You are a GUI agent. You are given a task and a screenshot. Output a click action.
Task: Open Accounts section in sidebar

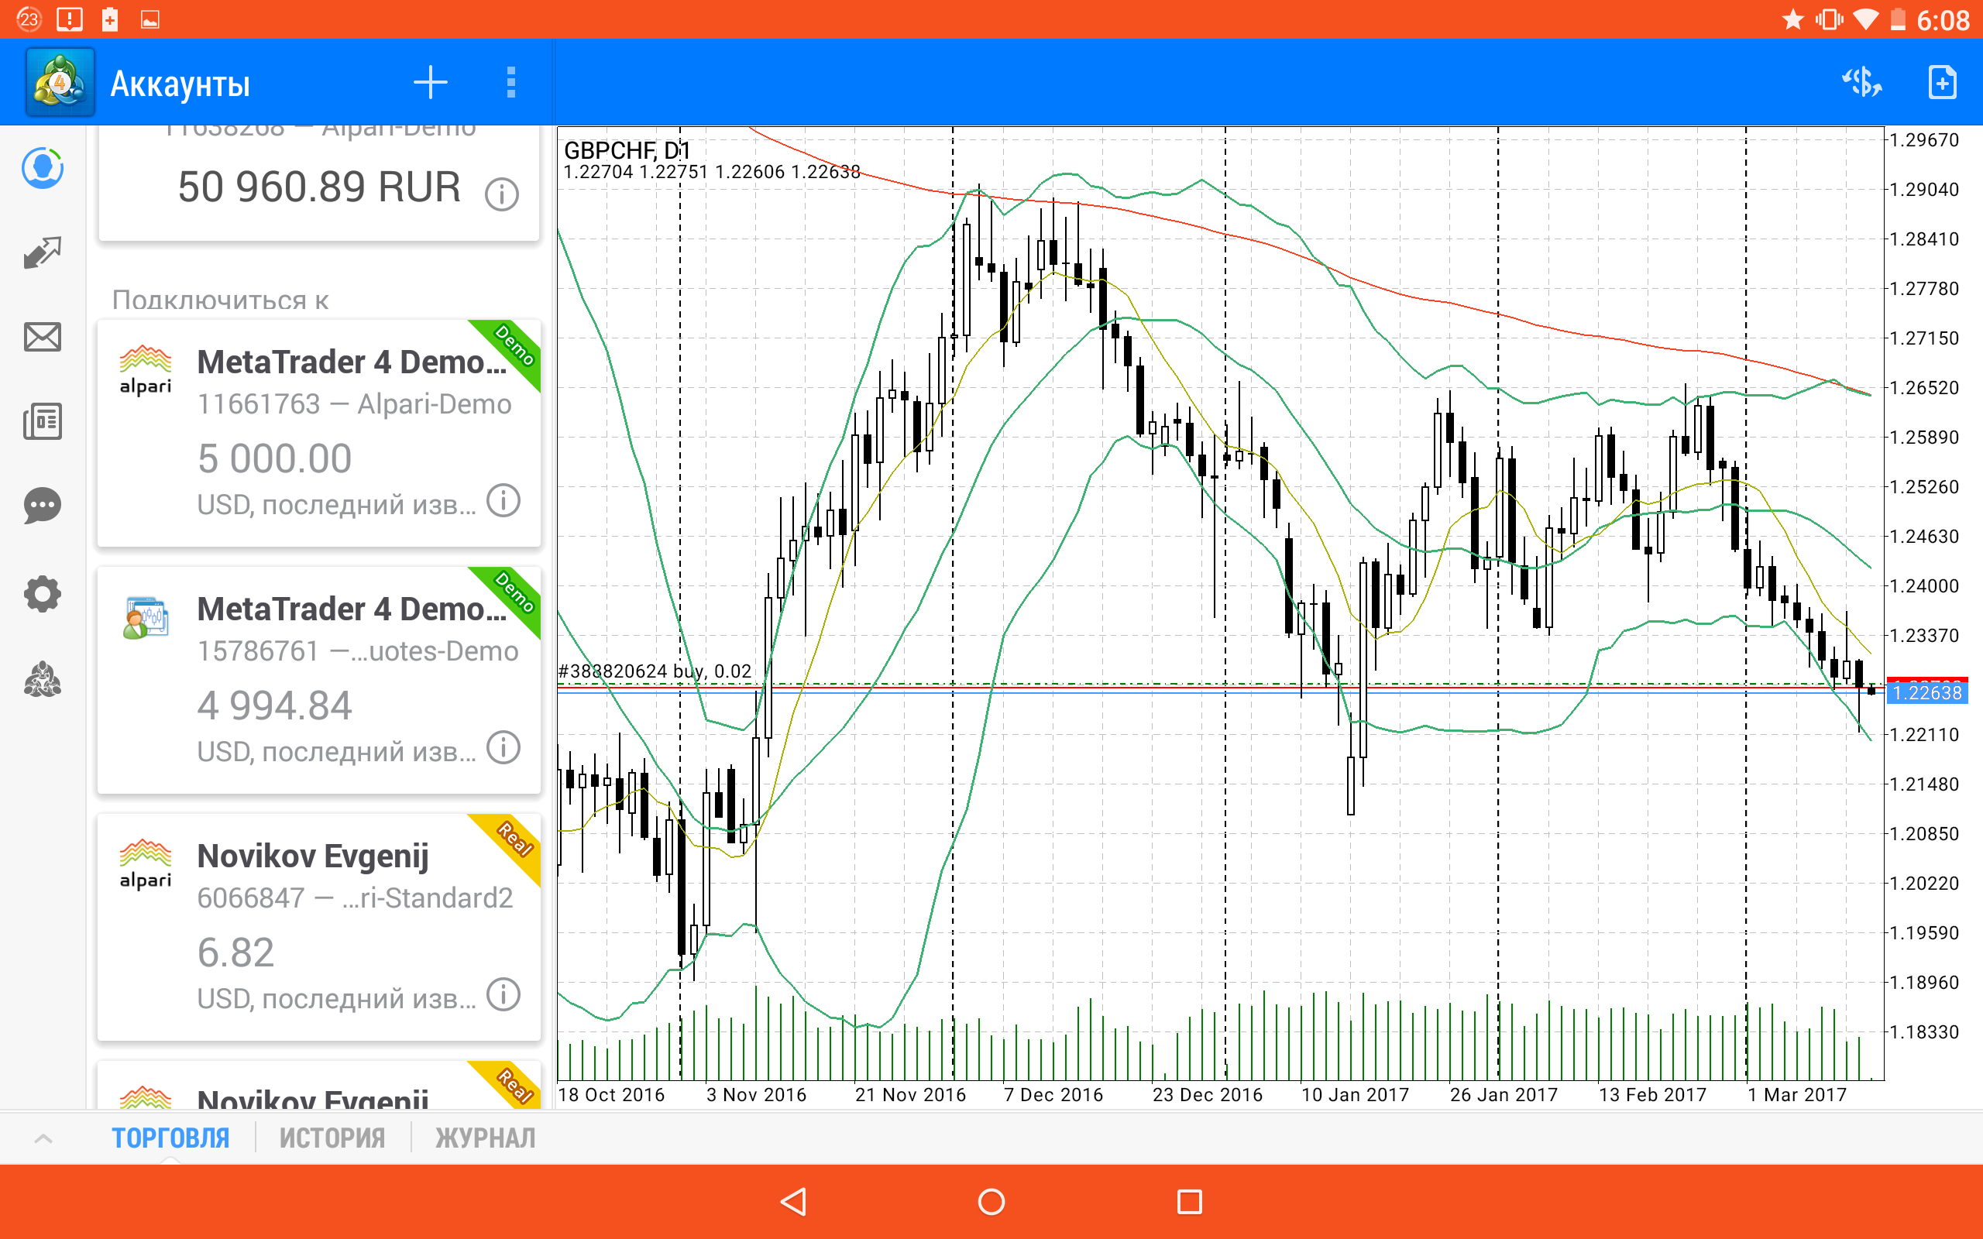tap(43, 168)
